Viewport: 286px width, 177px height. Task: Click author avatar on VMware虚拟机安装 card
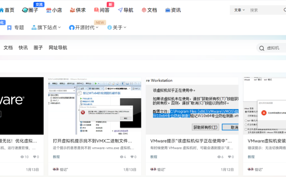point(251,169)
